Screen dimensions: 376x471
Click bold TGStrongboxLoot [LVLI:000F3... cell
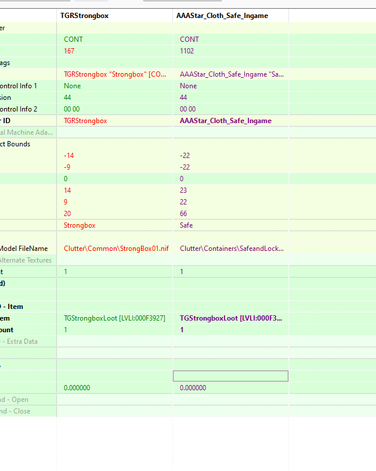(231, 318)
